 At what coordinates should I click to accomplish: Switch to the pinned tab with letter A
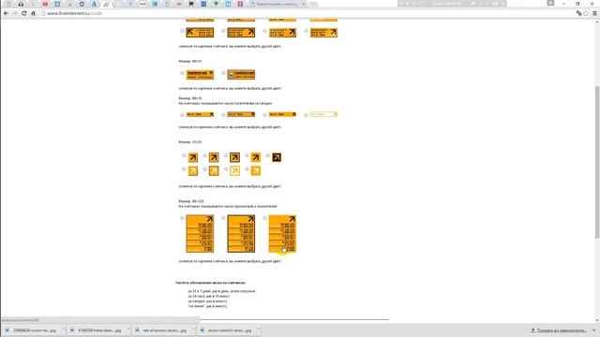(94, 4)
